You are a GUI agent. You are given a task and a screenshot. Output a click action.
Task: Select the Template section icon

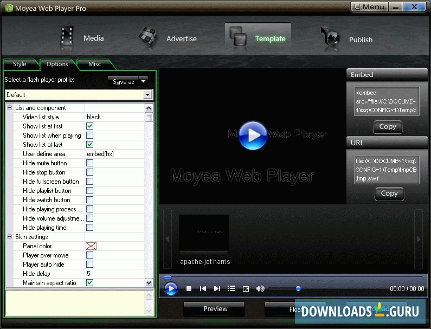tap(237, 36)
